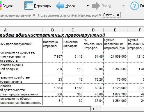
Task: Close the Отчеты tab
Action: point(118,15)
